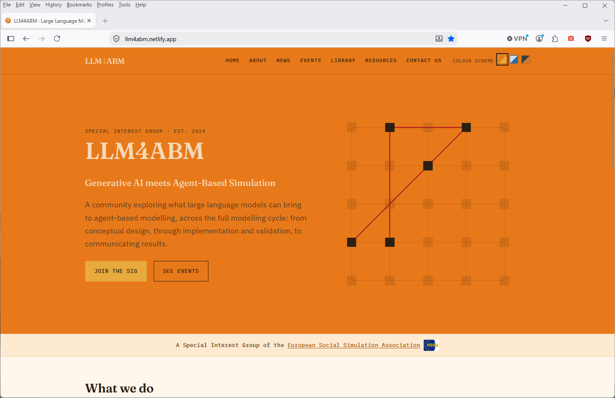615x398 pixels.
Task: Select the blue colour scheme swatch
Action: click(x=514, y=60)
